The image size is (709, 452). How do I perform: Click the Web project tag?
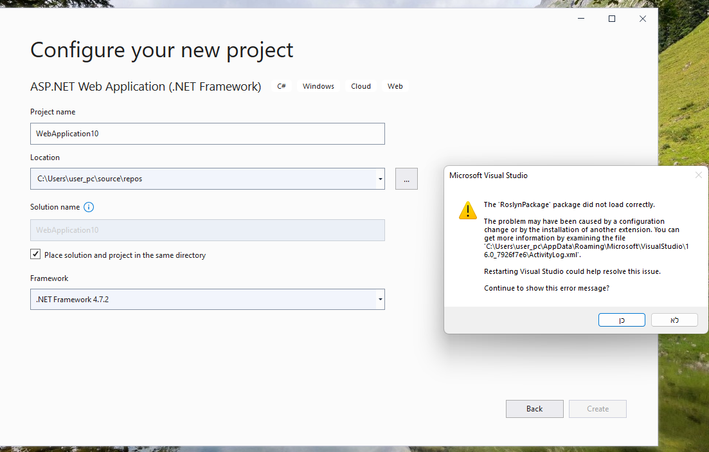(x=395, y=86)
